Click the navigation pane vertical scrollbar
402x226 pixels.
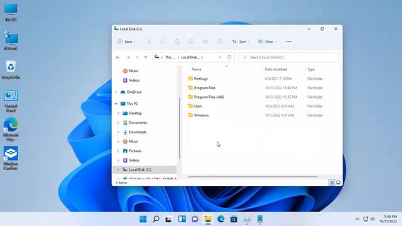coord(179,128)
